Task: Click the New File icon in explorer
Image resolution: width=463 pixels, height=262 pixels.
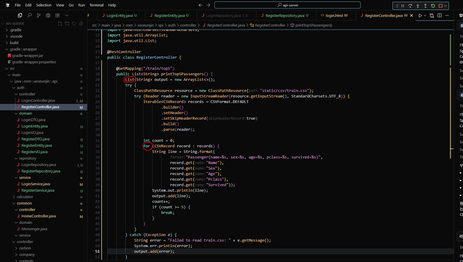Action: [x=60, y=24]
